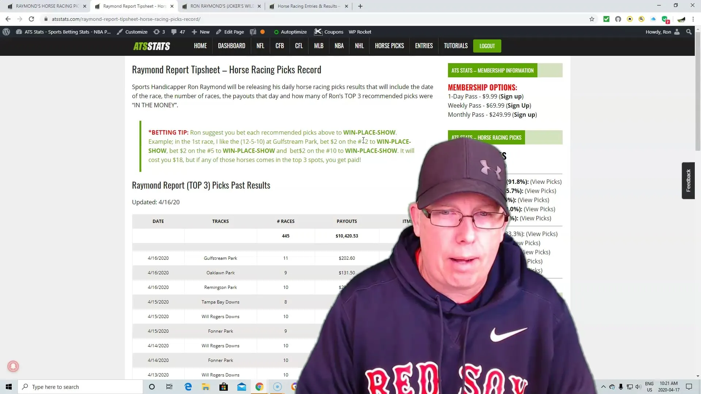Click the PAYOUTS column header

coord(347,221)
